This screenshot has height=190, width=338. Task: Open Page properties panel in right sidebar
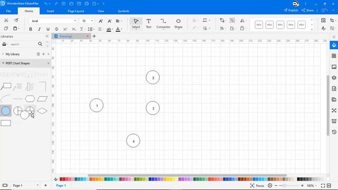point(334,89)
